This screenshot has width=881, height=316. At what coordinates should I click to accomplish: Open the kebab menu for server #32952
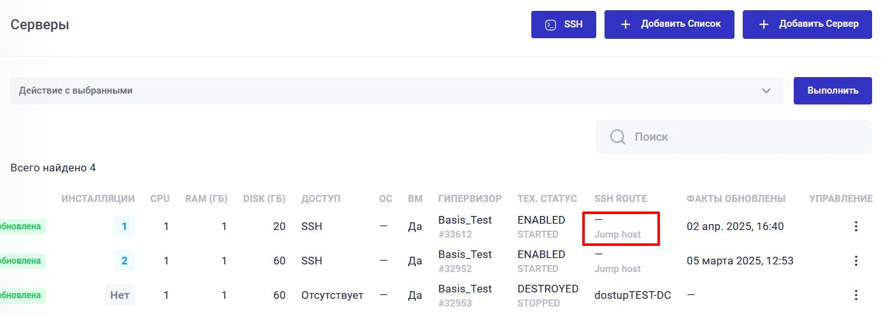tap(856, 261)
